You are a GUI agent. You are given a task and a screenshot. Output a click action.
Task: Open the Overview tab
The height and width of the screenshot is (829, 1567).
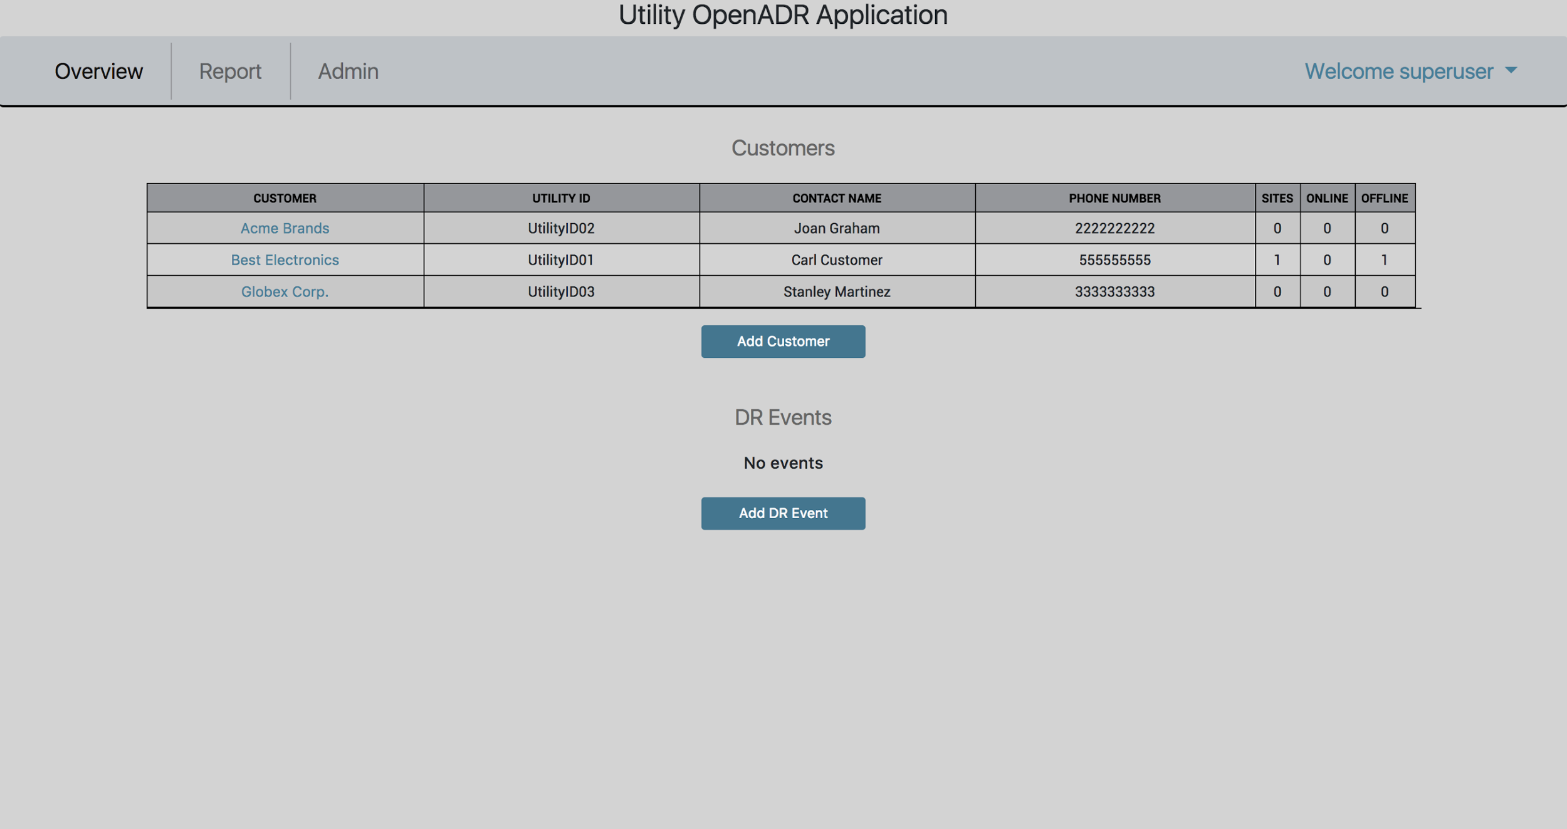click(98, 71)
